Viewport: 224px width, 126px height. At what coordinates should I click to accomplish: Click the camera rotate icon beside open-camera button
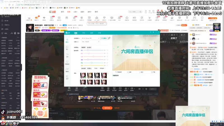point(109,38)
